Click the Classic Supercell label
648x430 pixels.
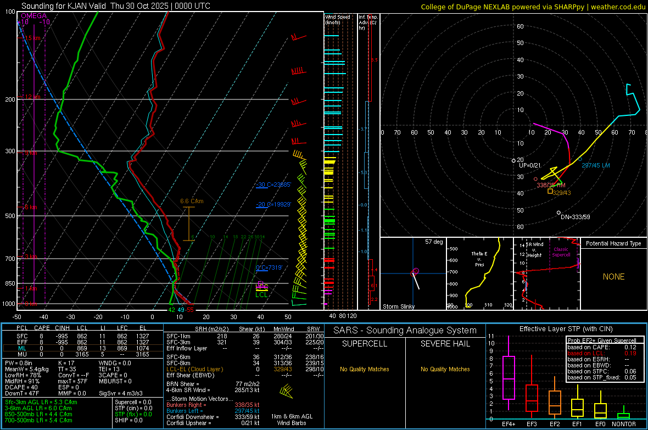pyautogui.click(x=561, y=252)
